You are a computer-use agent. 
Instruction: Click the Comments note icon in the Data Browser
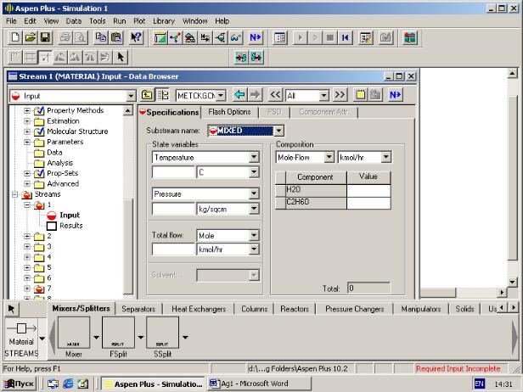(360, 95)
